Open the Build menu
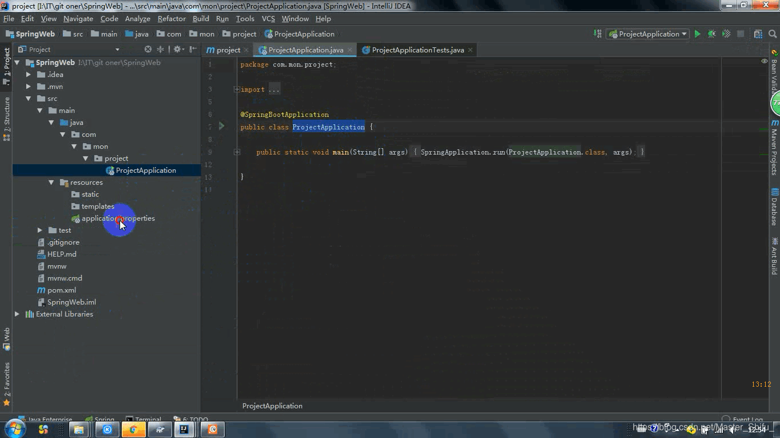 coord(201,19)
